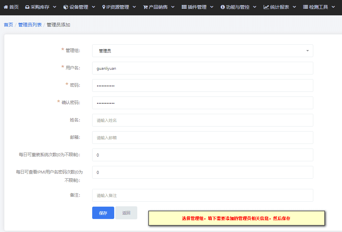The width and height of the screenshot is (342, 232).
Task: Click the 用户名 field label
Action: pos(73,68)
